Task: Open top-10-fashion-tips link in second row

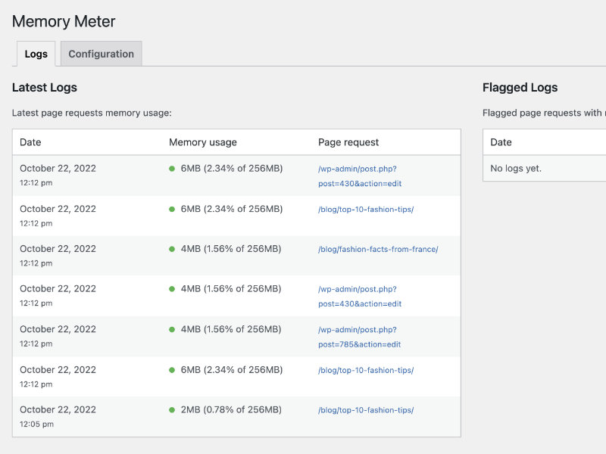Action: click(x=366, y=210)
